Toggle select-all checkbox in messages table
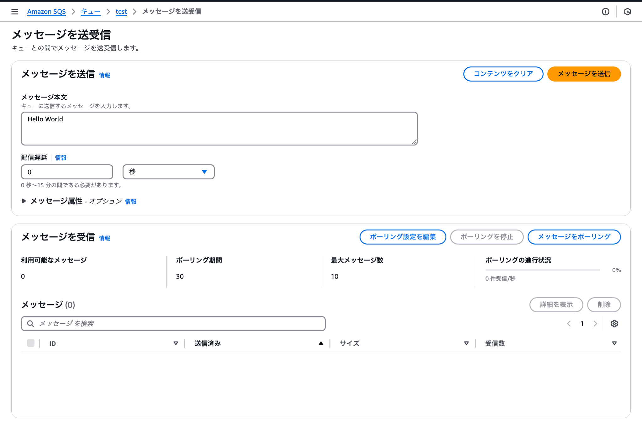This screenshot has width=642, height=429. pyautogui.click(x=31, y=343)
